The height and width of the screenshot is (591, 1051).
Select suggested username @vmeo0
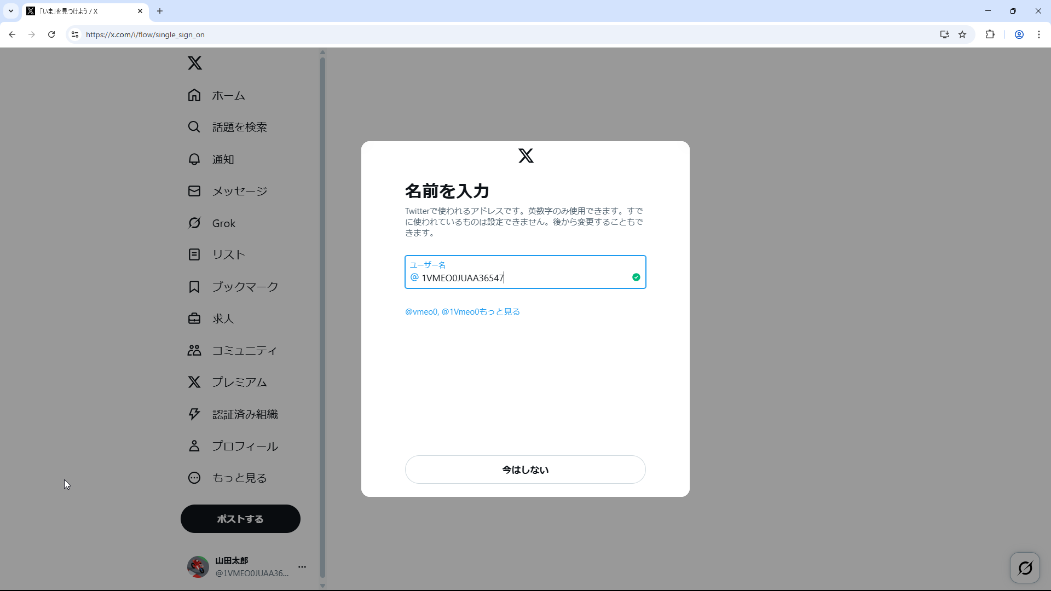coord(420,312)
